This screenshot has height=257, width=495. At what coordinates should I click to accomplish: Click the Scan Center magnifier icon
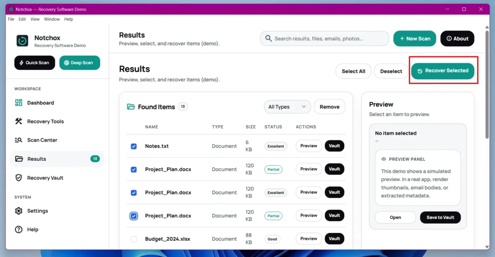coord(19,140)
